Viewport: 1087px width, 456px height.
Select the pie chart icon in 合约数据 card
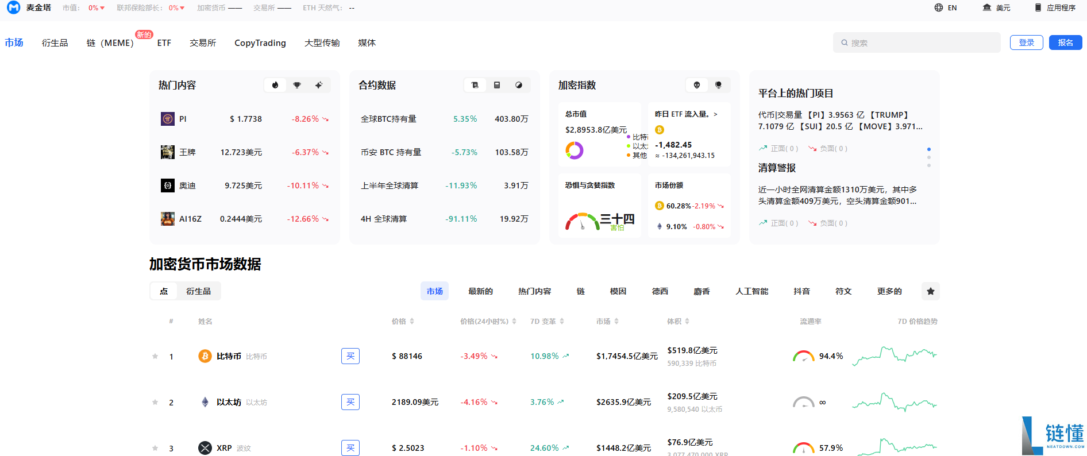(x=519, y=85)
